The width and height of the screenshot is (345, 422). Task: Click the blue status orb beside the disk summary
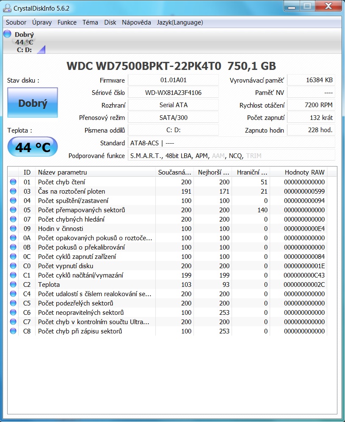pos(7,33)
